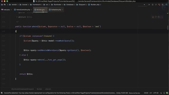Click the $operator parameter in the signature

(53, 26)
